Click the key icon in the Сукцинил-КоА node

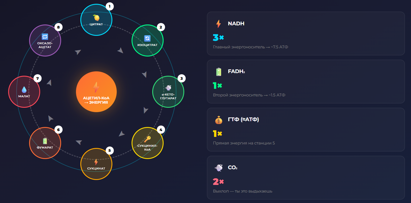[148, 139]
